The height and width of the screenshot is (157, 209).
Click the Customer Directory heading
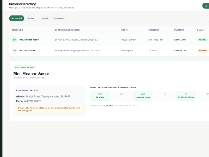click(x=22, y=4)
